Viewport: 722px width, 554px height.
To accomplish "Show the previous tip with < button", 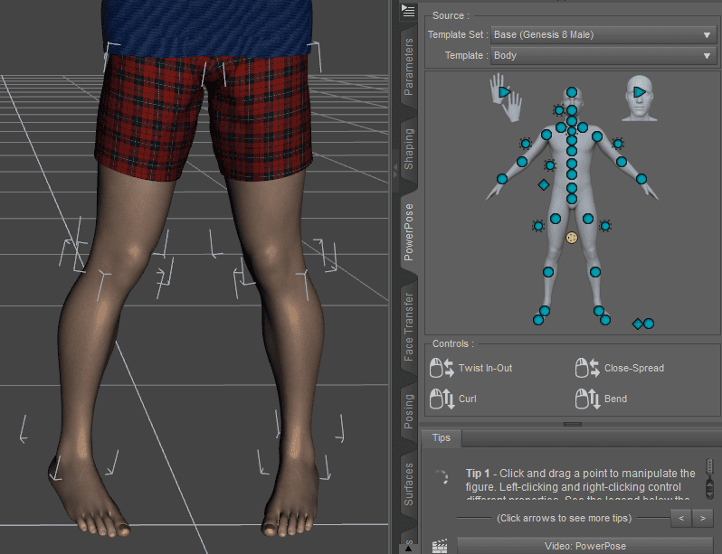I will 681,518.
